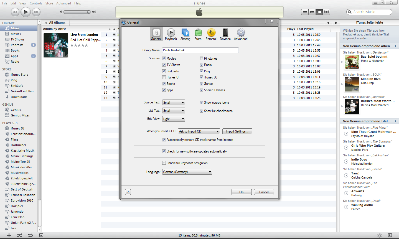Skip to the previous track
The height and width of the screenshot is (239, 399).
coord(15,12)
